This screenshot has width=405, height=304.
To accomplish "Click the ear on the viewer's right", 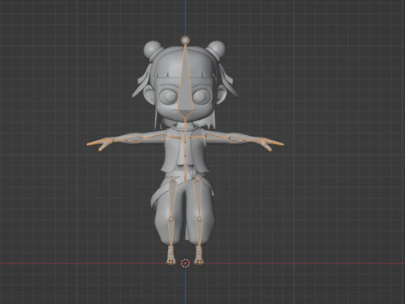I will (221, 95).
